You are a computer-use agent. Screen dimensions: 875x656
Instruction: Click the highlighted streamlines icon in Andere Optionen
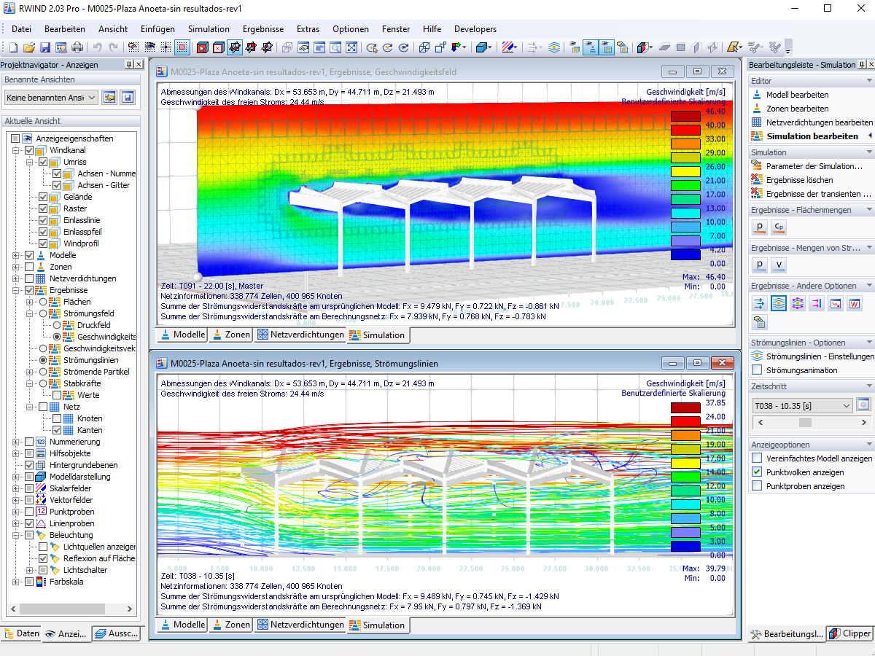pyautogui.click(x=778, y=303)
